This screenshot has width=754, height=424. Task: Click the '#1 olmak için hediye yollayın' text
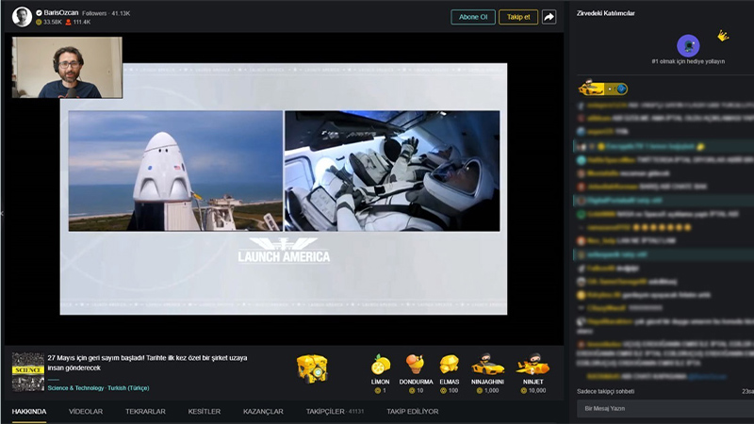(x=688, y=61)
